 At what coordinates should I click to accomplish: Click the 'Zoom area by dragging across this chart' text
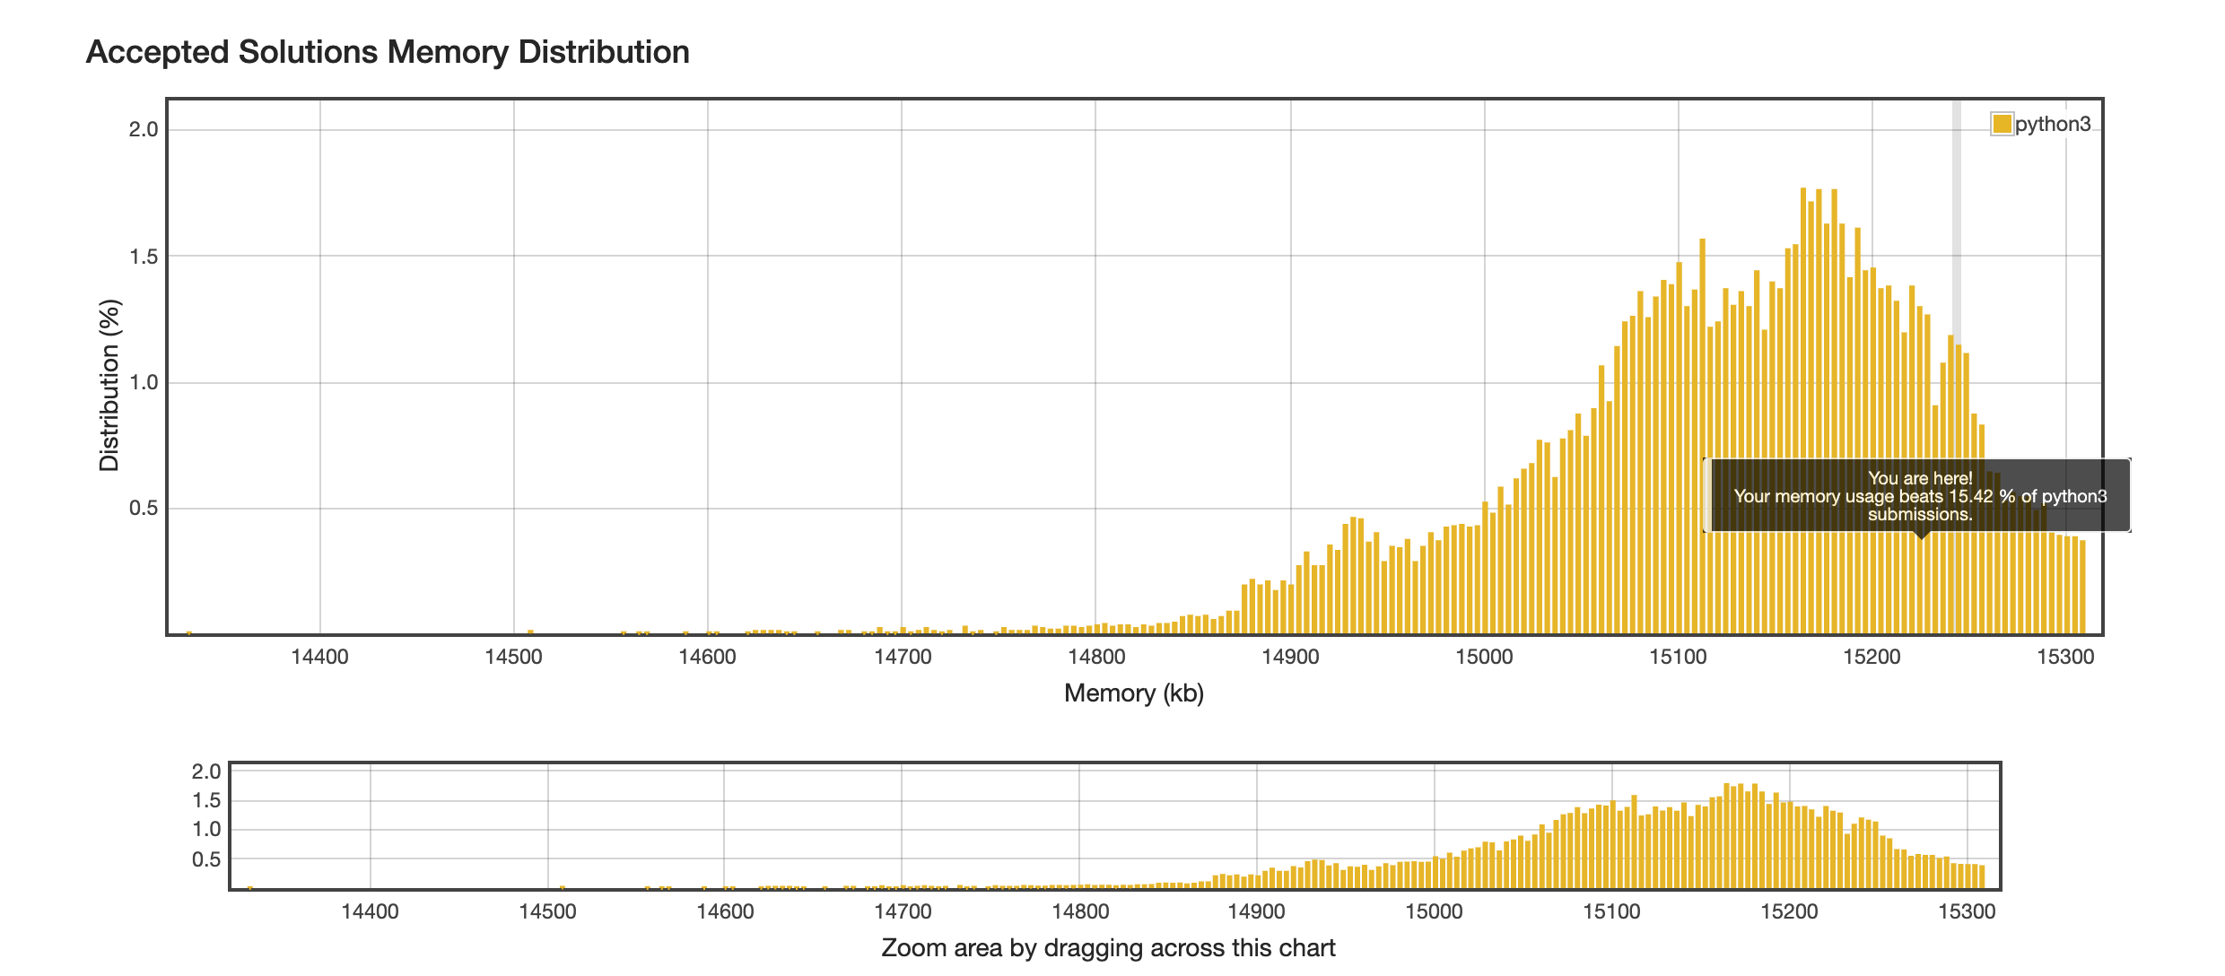[1108, 948]
